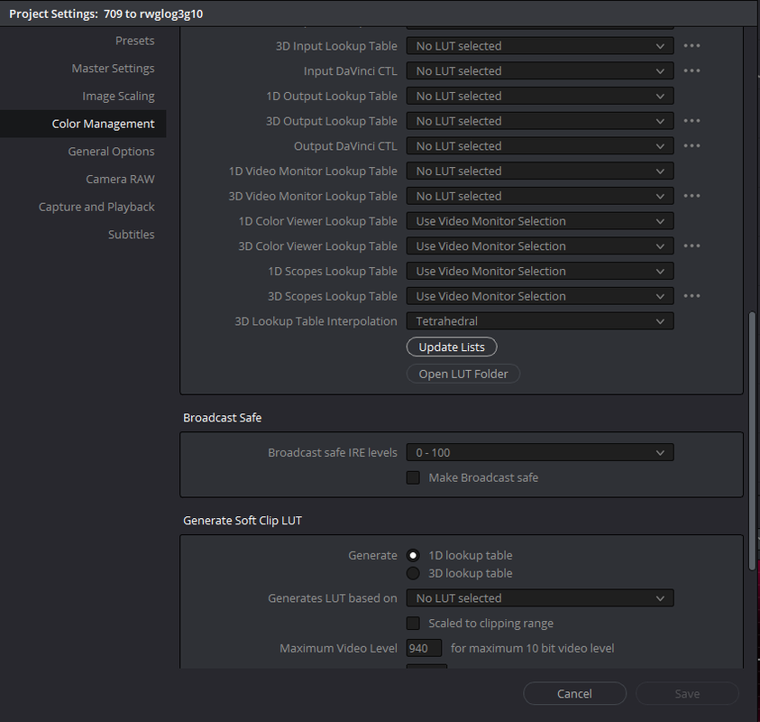
Task: Go to General Options page
Action: [111, 152]
